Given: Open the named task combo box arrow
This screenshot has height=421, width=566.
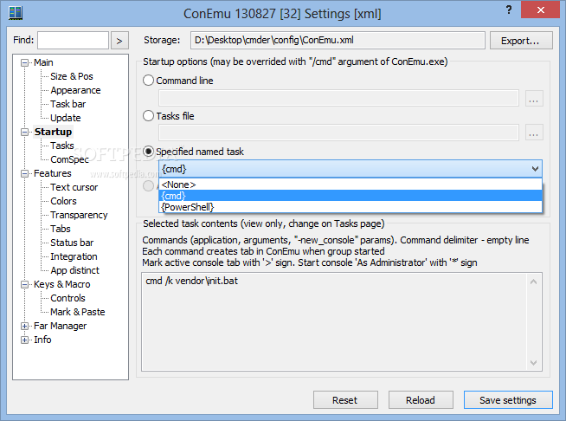Looking at the screenshot, I should coord(535,169).
